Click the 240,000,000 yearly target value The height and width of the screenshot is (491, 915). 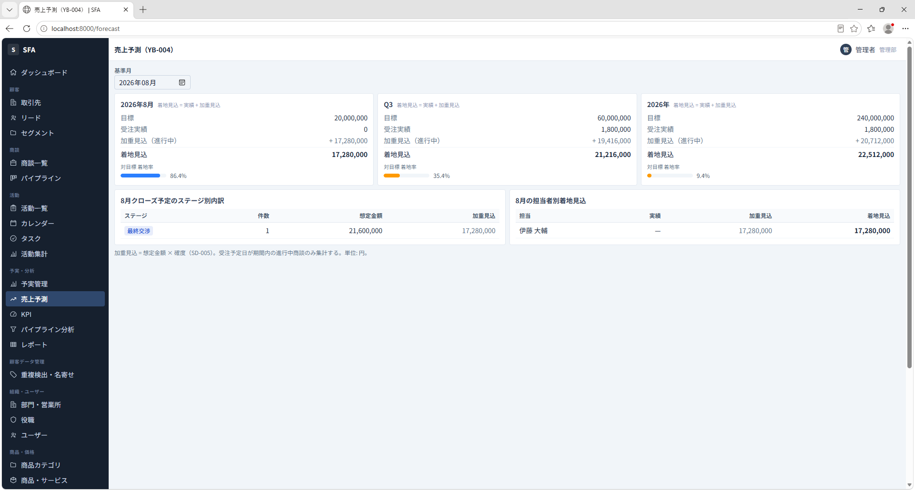[x=875, y=118]
